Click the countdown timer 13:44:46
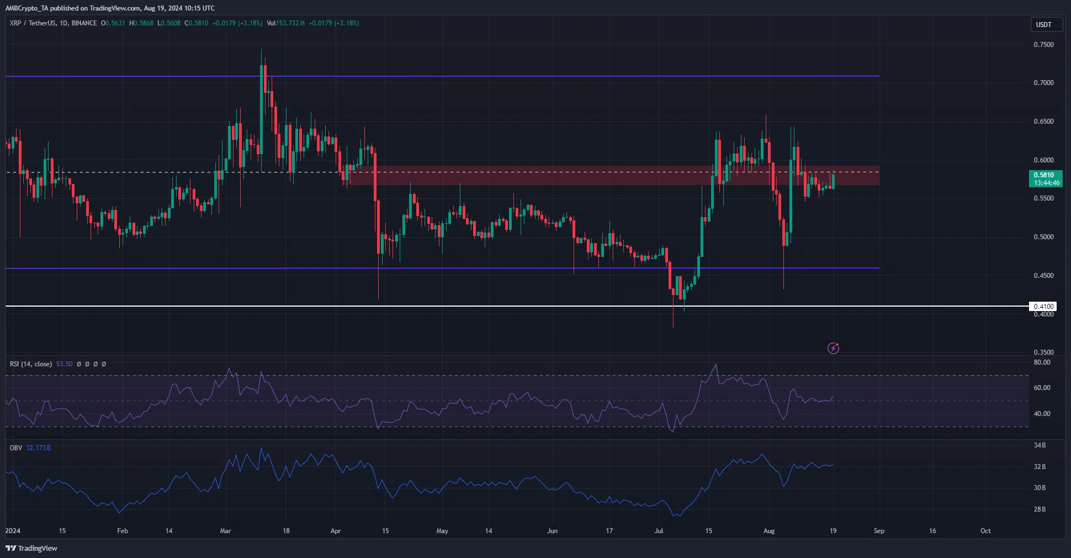 point(1046,183)
